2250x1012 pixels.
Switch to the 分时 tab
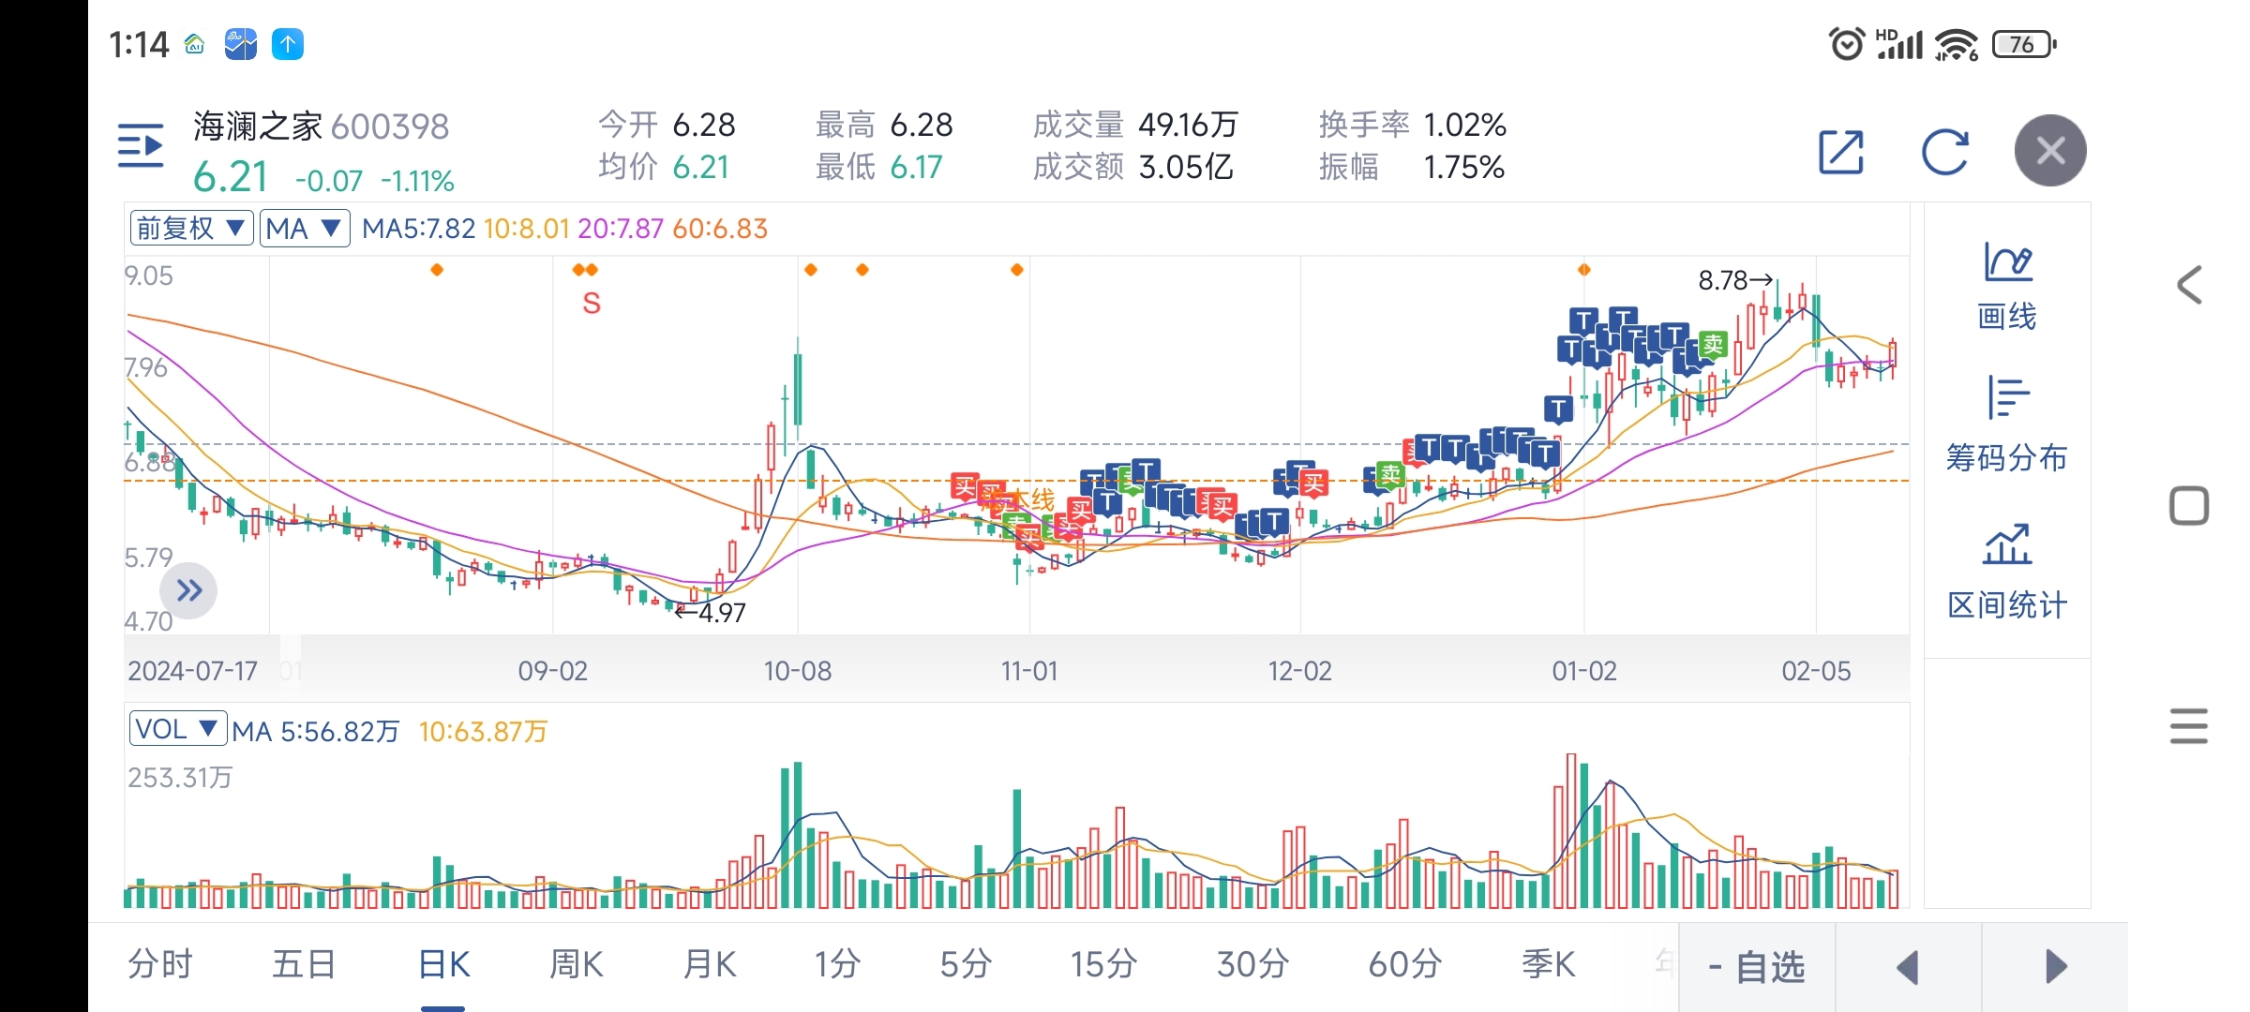point(160,964)
